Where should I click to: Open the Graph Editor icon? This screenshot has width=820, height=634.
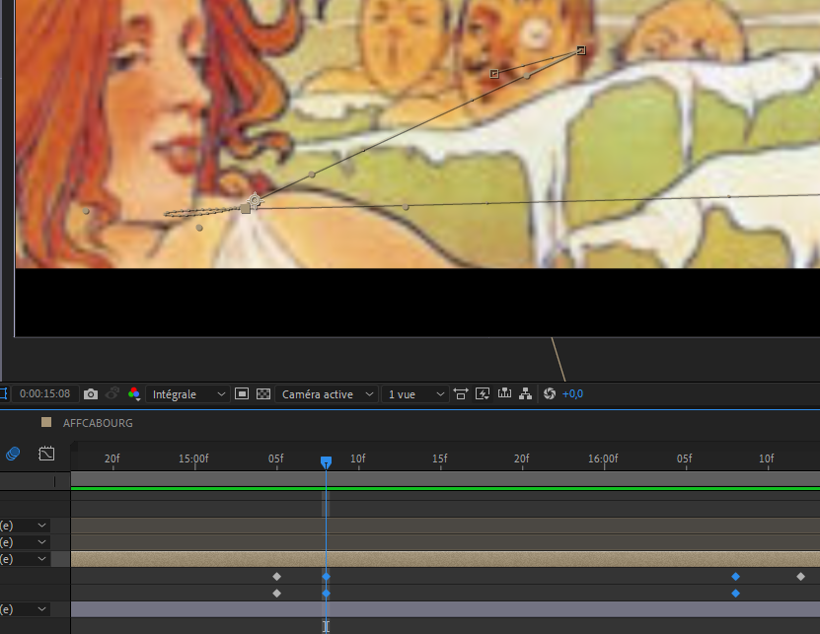[46, 454]
